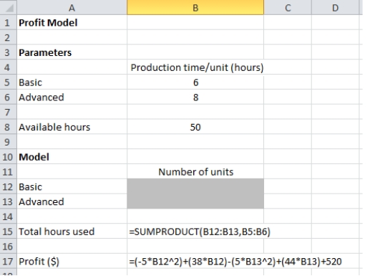The height and width of the screenshot is (276, 370).
Task: Select row 2 header
Action: tap(9, 38)
